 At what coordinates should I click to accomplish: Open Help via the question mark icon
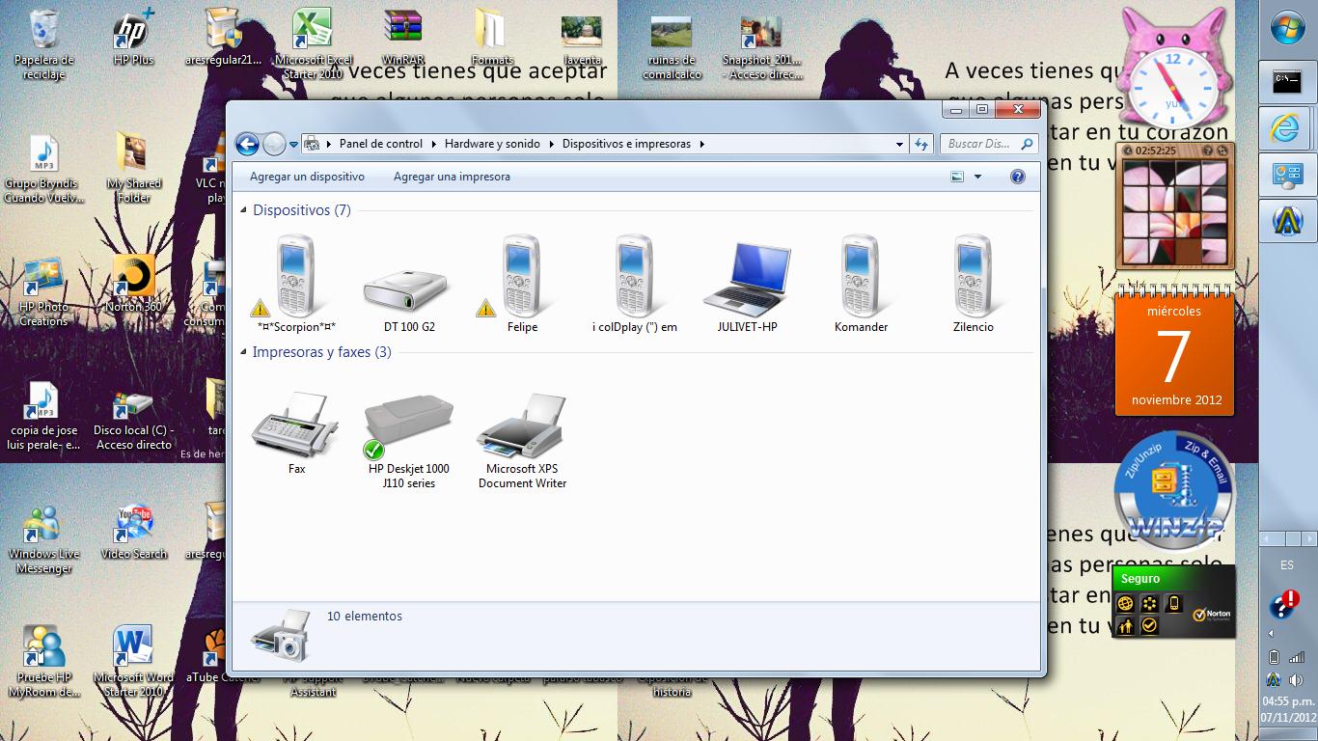1017,177
